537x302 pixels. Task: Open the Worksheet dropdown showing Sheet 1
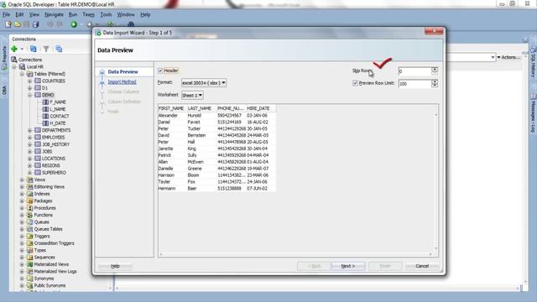tap(192, 95)
